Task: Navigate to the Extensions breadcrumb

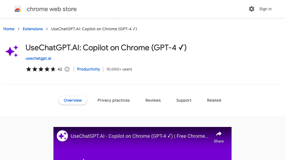Action: [x=33, y=29]
